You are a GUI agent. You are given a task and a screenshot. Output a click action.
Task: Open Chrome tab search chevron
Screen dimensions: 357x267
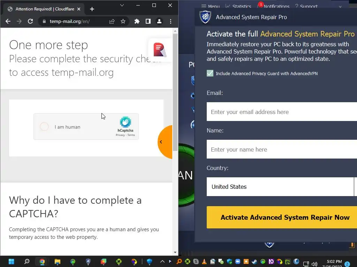click(122, 5)
